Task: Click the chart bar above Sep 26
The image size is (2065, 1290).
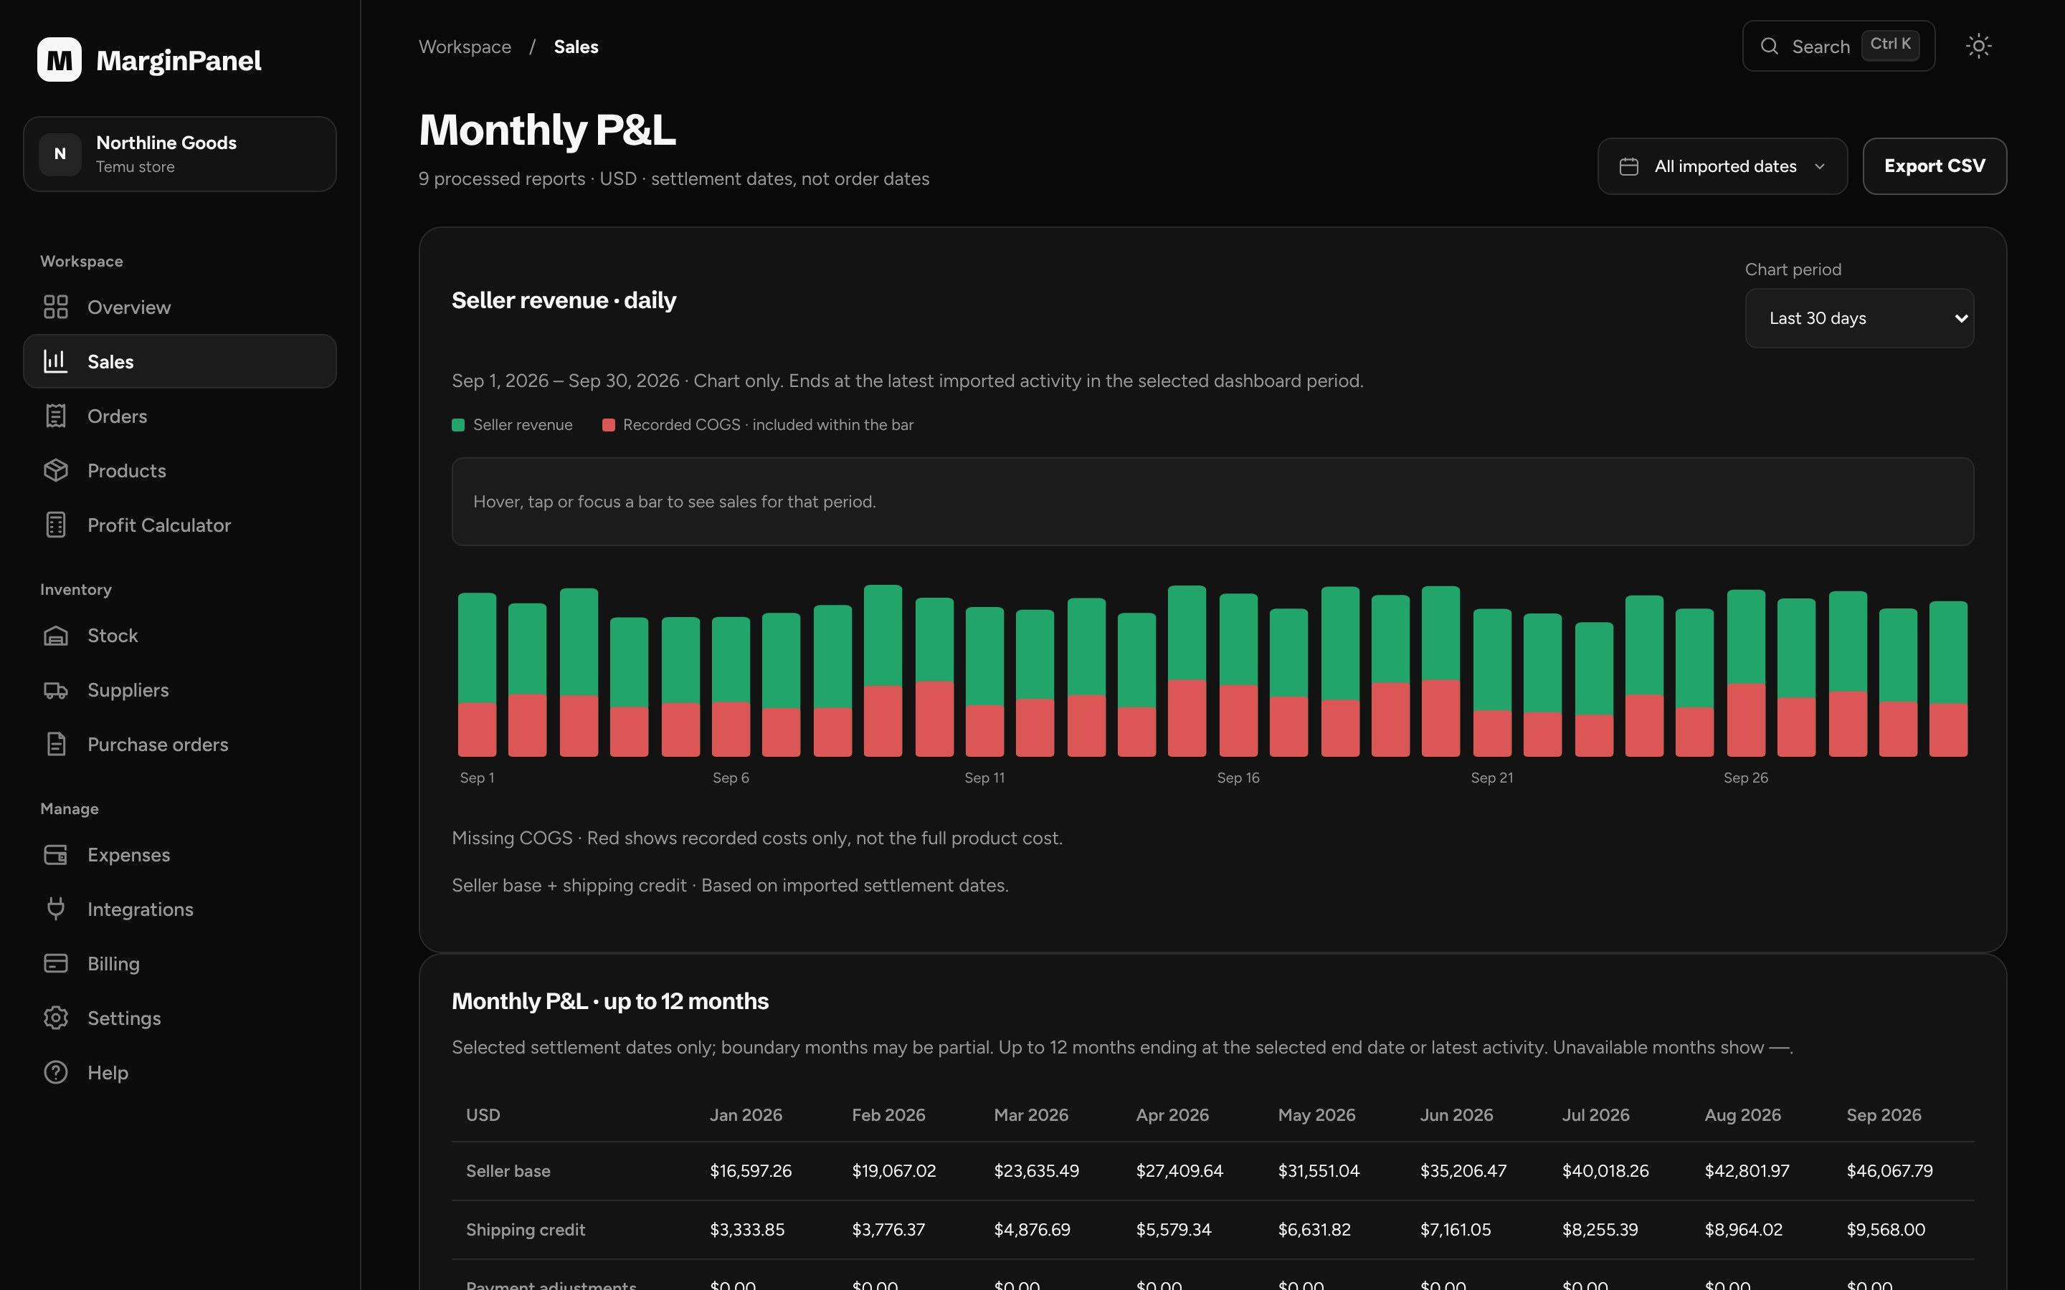Action: click(x=1746, y=673)
